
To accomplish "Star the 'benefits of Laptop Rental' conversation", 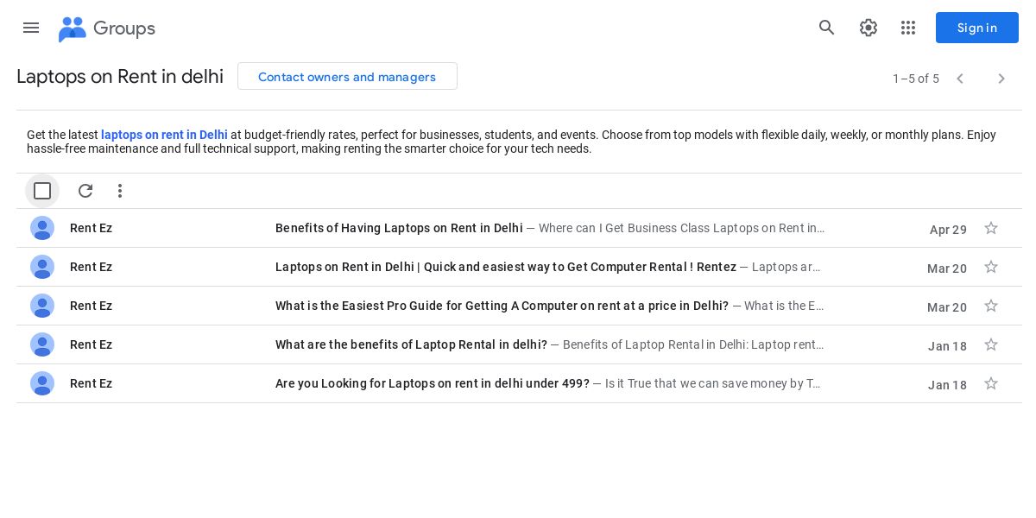I will coord(991,344).
